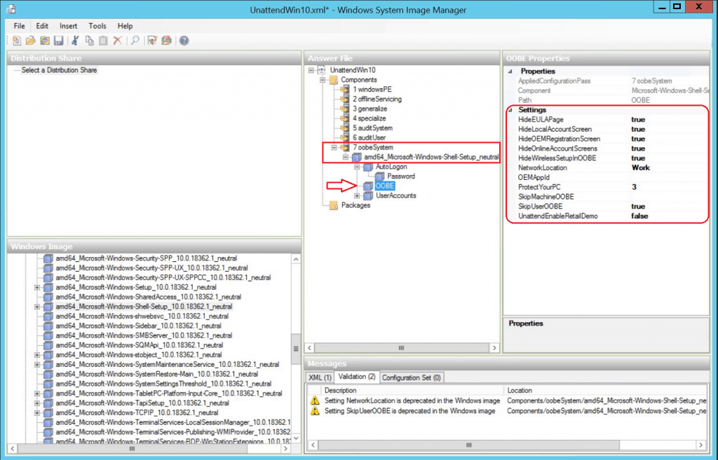Viewport: 718px width, 460px height.
Task: Click the Answer File horizontal scrollbar right arrow
Action: pos(494,348)
